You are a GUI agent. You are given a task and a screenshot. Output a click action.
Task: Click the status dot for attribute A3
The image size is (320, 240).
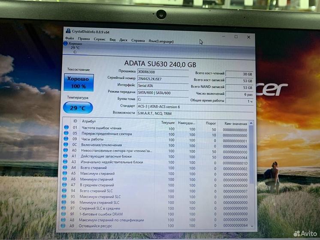pyautogui.click(x=66, y=162)
